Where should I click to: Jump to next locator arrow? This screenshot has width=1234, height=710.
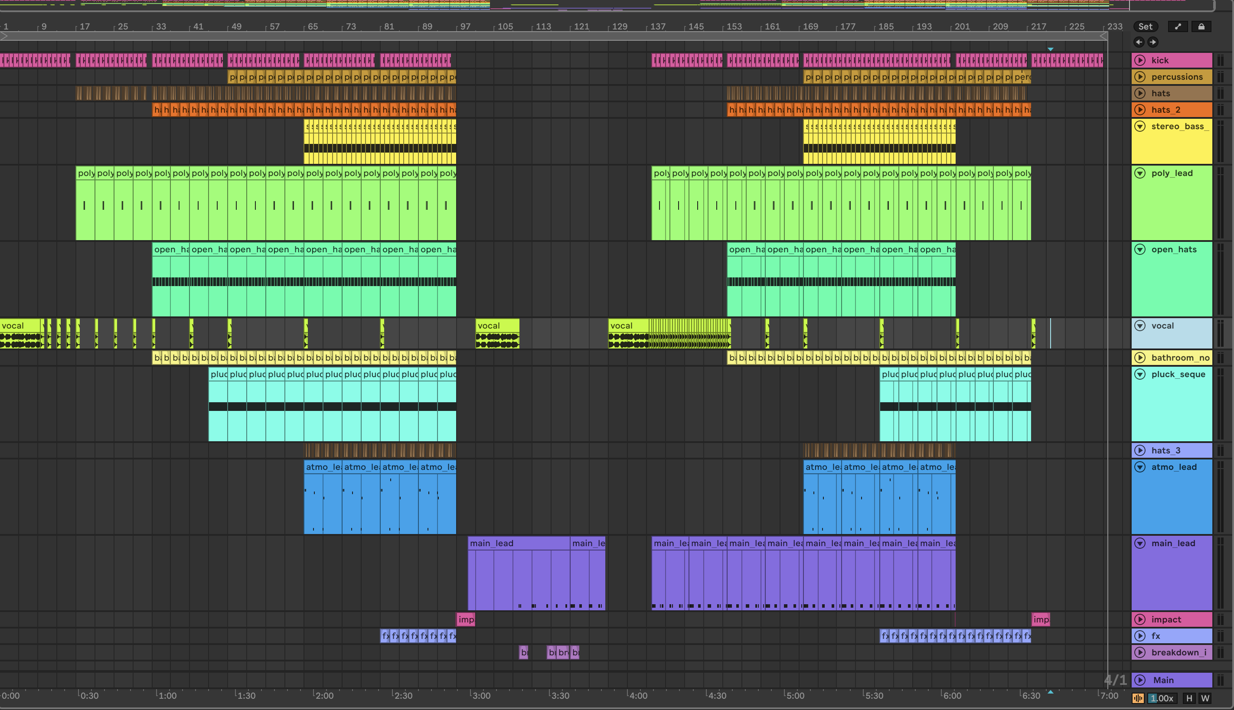tap(1152, 42)
